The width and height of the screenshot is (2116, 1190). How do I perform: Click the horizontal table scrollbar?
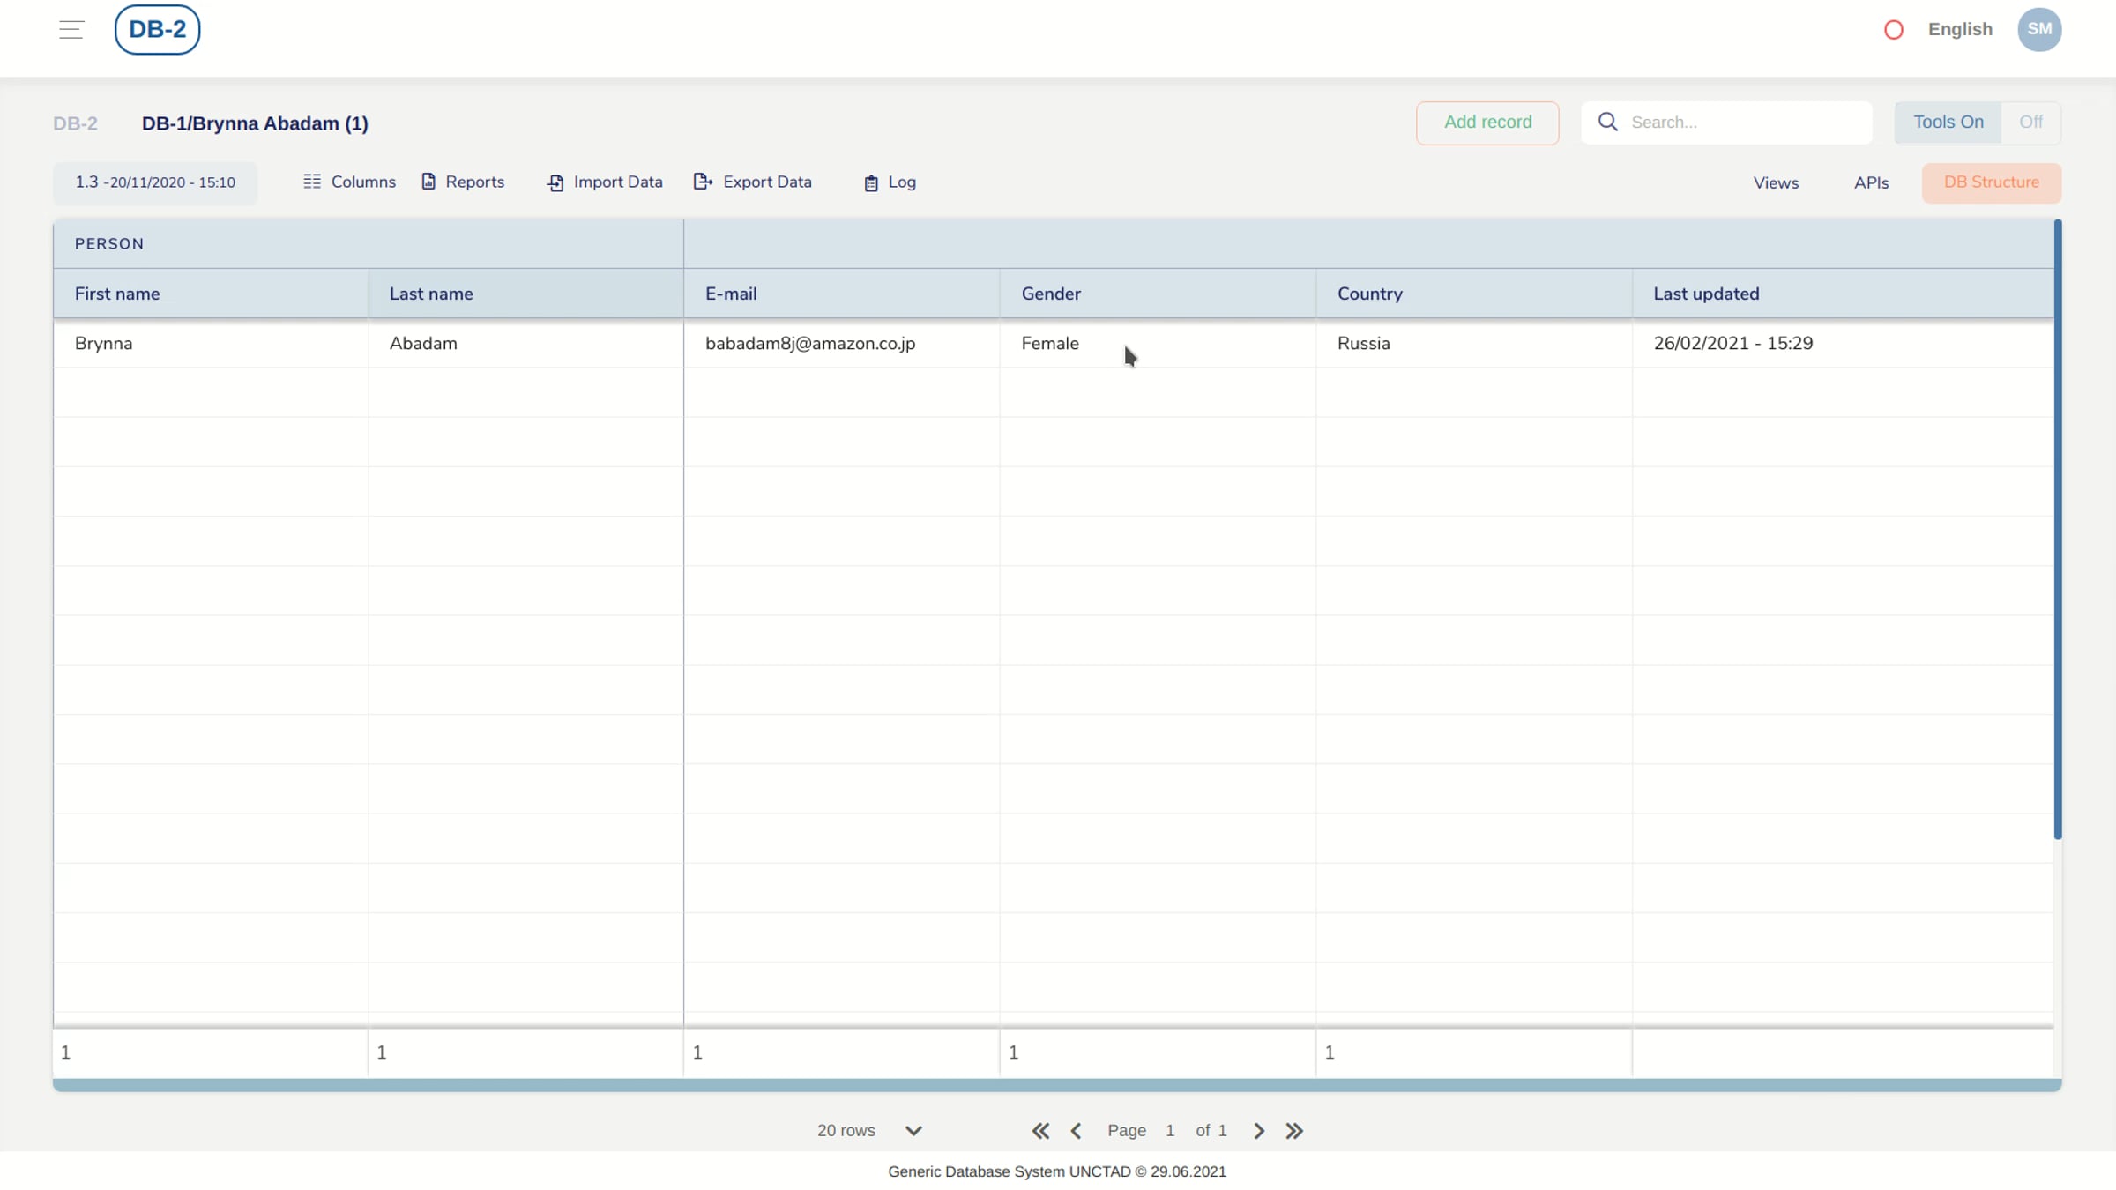click(1057, 1085)
